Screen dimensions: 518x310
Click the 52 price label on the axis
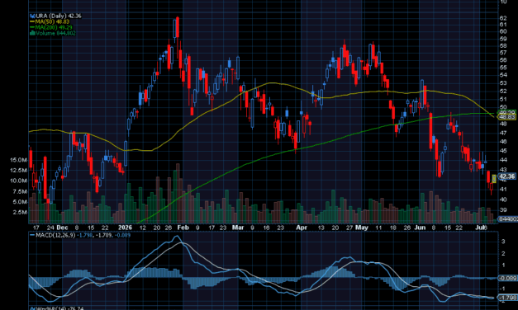(503, 91)
